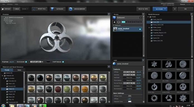This screenshot has height=107, width=194.
Task: Select the power_button model thumbnail
Action: coord(183,75)
